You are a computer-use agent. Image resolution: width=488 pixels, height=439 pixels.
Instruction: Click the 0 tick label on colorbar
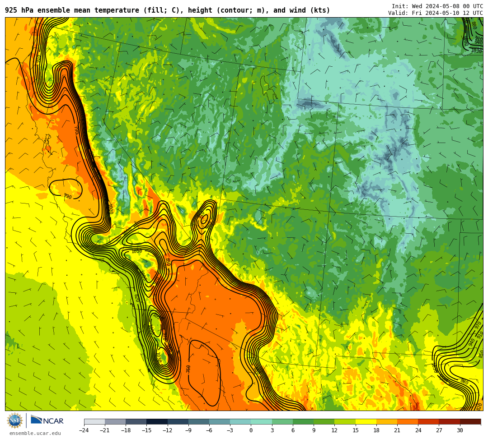pyautogui.click(x=251, y=430)
